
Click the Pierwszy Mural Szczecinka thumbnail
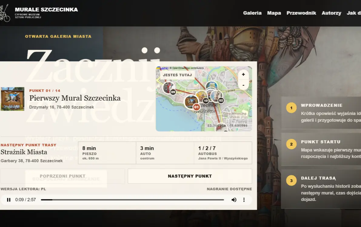[12, 99]
